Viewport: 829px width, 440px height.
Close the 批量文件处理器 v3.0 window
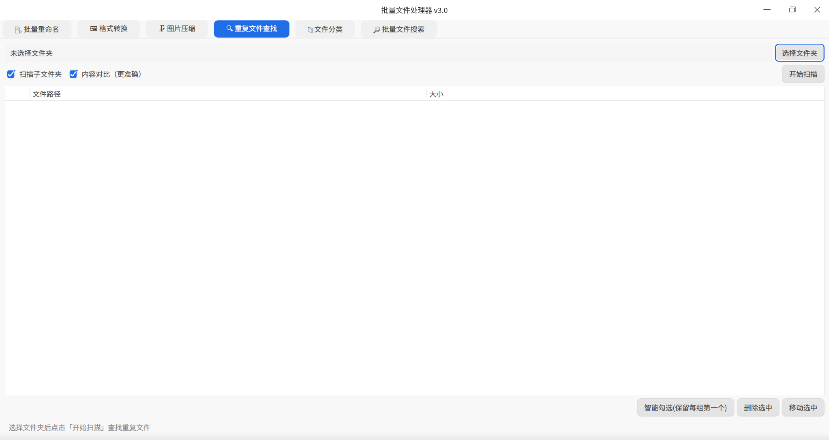817,10
